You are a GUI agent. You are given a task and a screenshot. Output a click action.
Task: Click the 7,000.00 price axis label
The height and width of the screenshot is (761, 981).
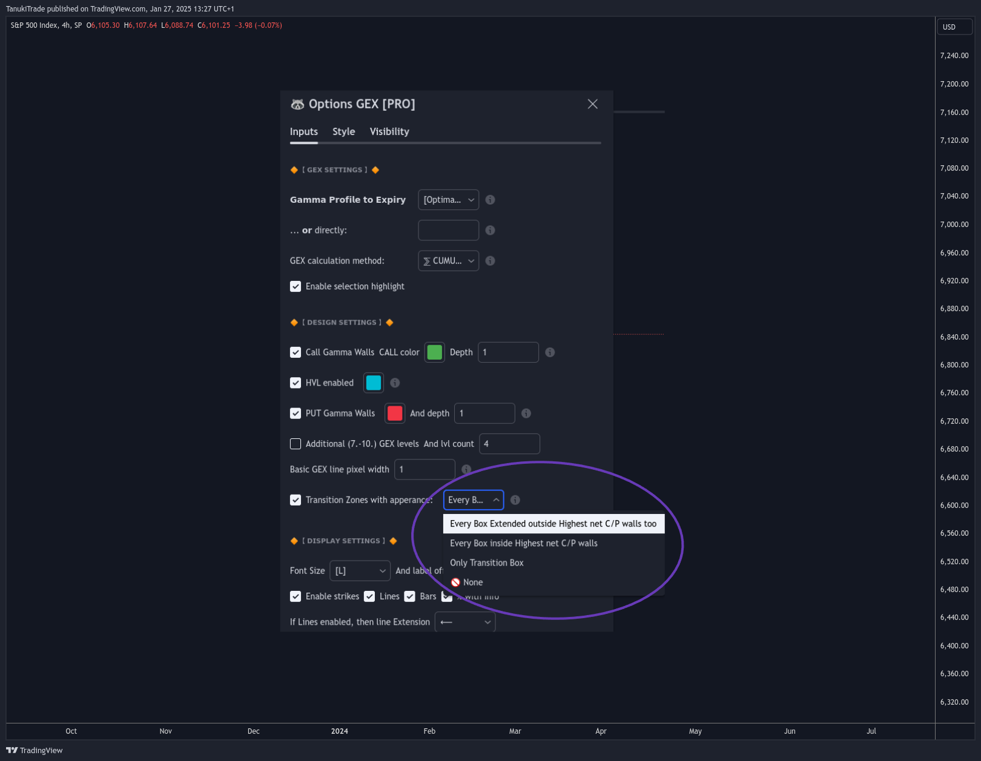[954, 225]
